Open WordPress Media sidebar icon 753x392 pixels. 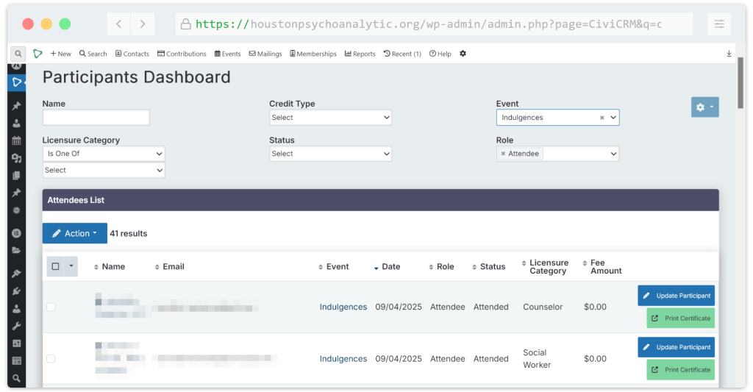coord(16,158)
